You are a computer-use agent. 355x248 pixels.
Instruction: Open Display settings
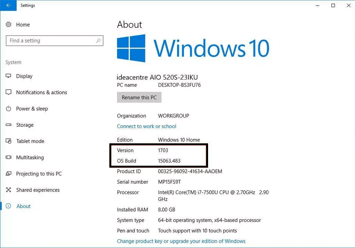(24, 76)
